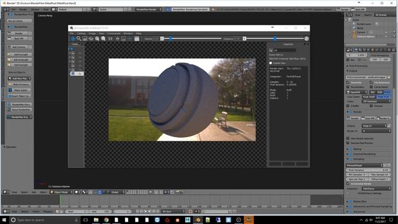Open the Object Mode dropdown
Viewport: 398px width, 224px height.
[61, 192]
